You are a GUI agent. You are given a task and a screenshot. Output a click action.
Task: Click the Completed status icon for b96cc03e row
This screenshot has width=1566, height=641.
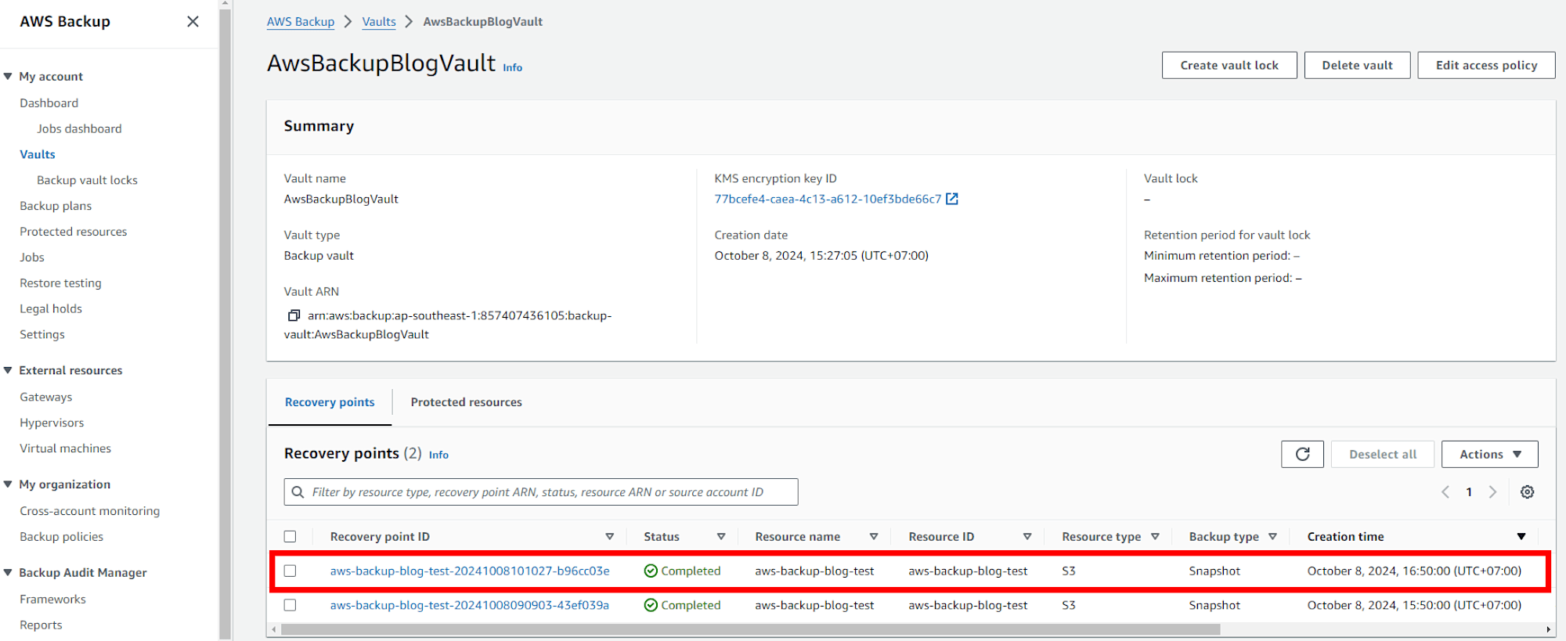pos(651,571)
